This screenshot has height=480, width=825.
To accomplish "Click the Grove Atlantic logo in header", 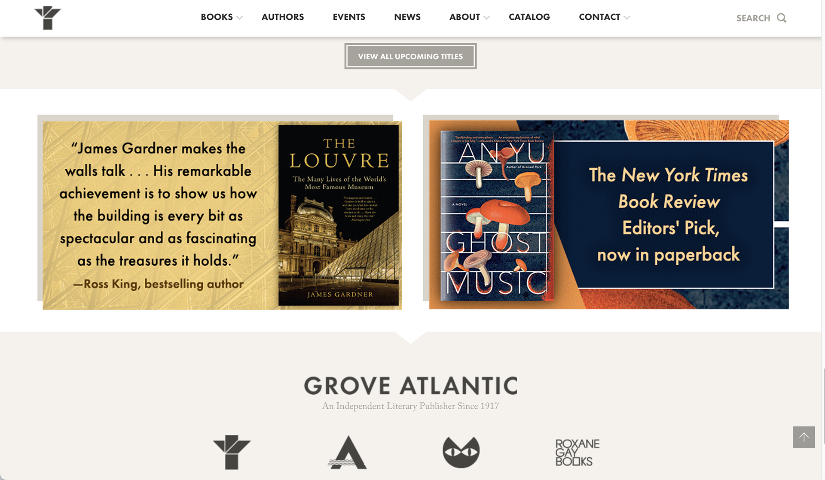I will pyautogui.click(x=48, y=18).
